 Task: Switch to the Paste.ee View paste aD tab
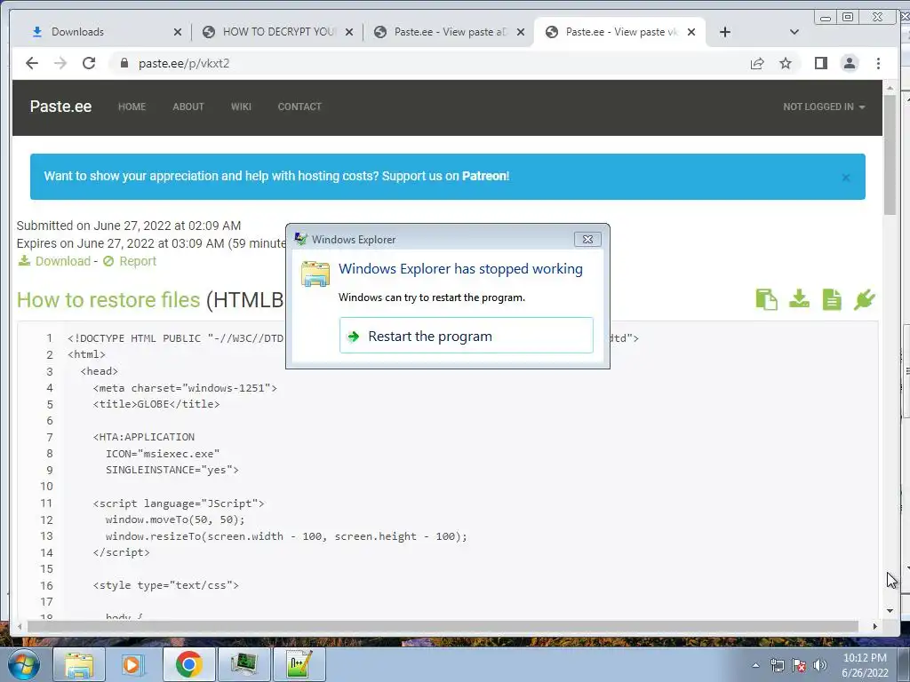(450, 32)
